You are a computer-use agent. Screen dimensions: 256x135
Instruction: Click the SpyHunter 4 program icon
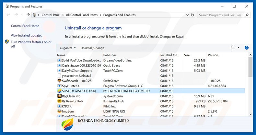[59, 86]
